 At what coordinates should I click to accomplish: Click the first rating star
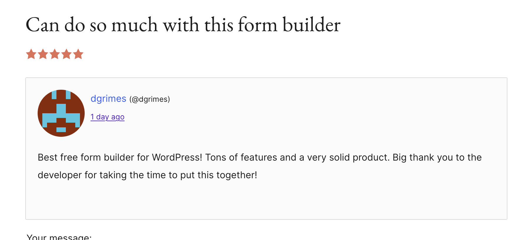[x=31, y=54]
